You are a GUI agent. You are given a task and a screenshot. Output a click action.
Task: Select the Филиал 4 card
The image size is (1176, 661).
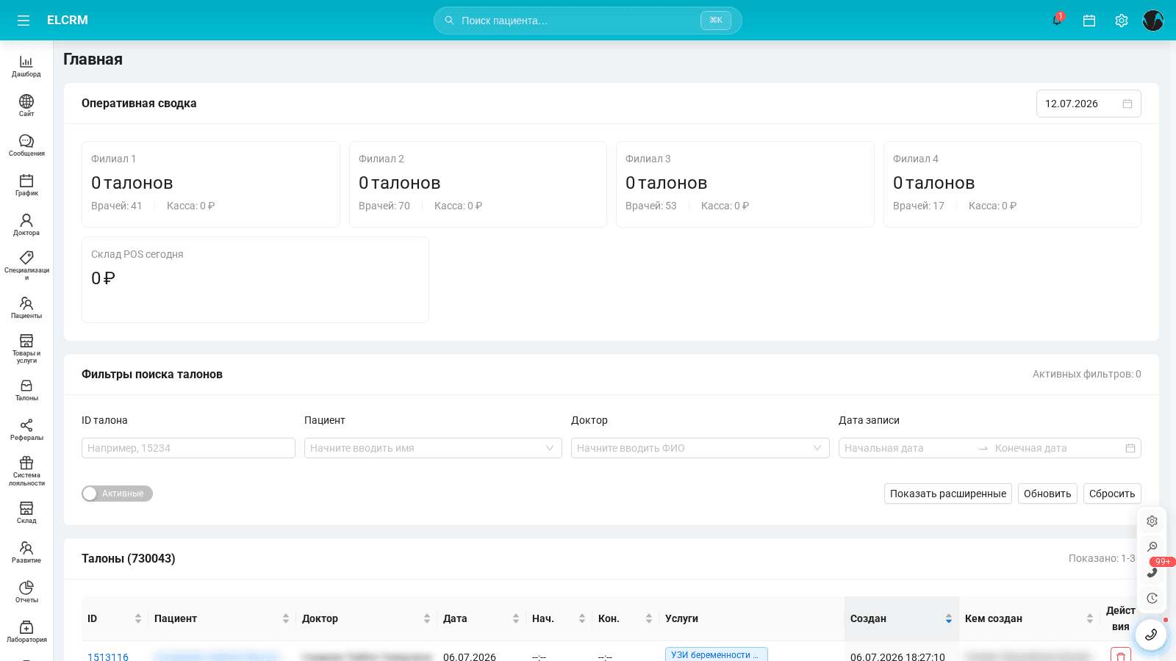(1012, 184)
